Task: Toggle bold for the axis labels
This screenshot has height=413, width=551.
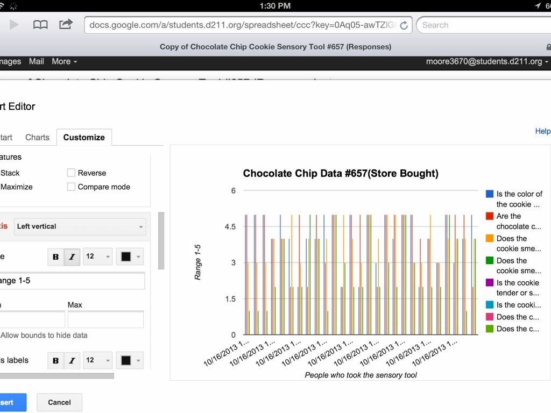Action: coord(55,361)
